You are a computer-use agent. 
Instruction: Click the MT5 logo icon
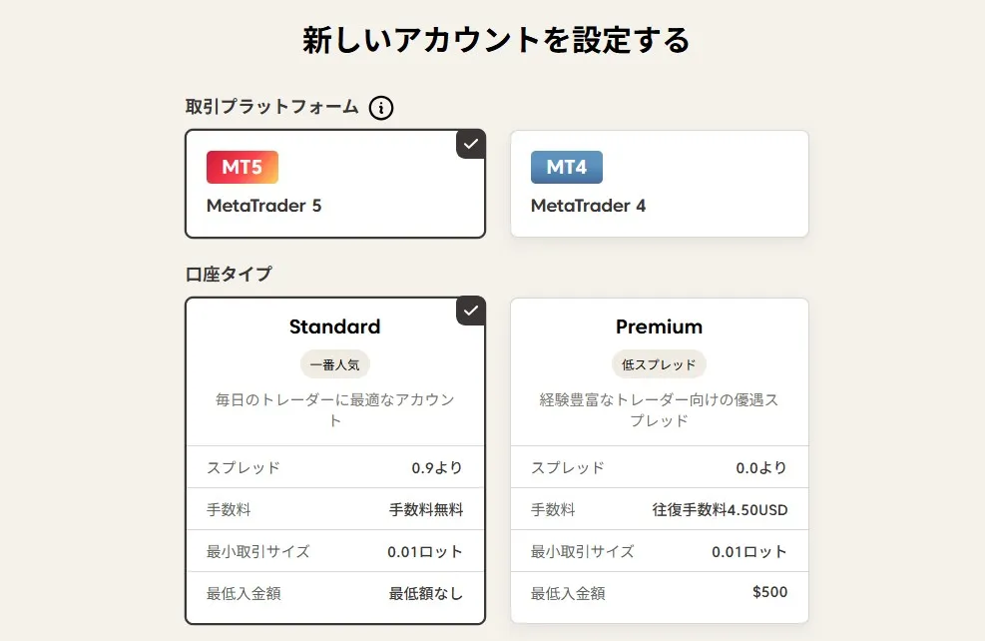(x=241, y=167)
